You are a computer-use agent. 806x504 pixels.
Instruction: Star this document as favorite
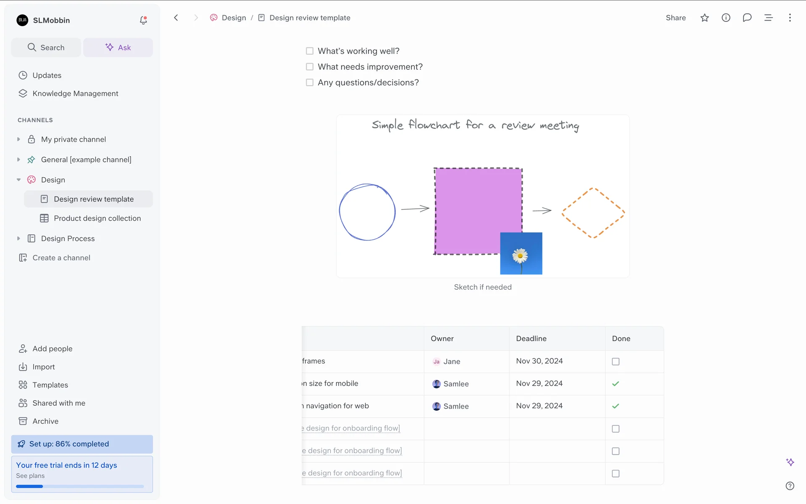(704, 18)
